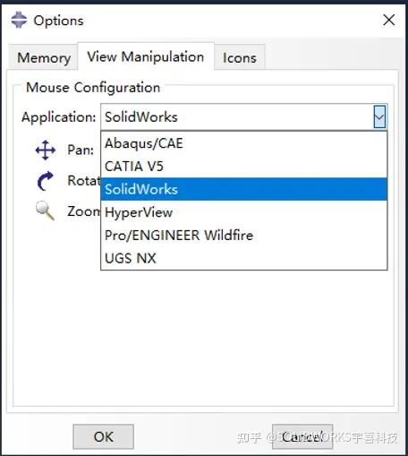Click the Pan label text
The width and height of the screenshot is (408, 456).
point(81,150)
